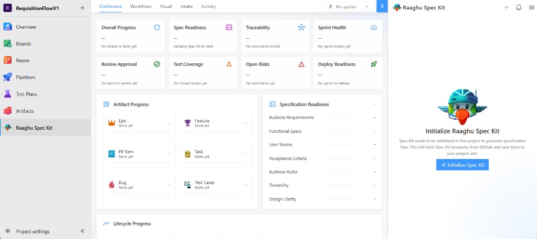537x239 pixels.
Task: Open the hamburger menu in Spec Kit panel
Action: coord(532,7)
